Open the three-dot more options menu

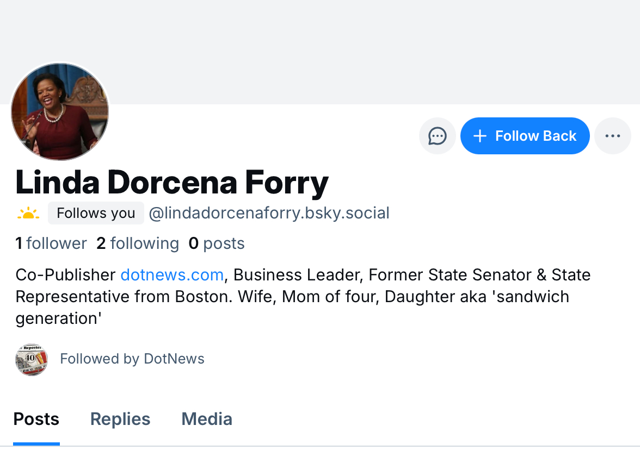pos(613,136)
